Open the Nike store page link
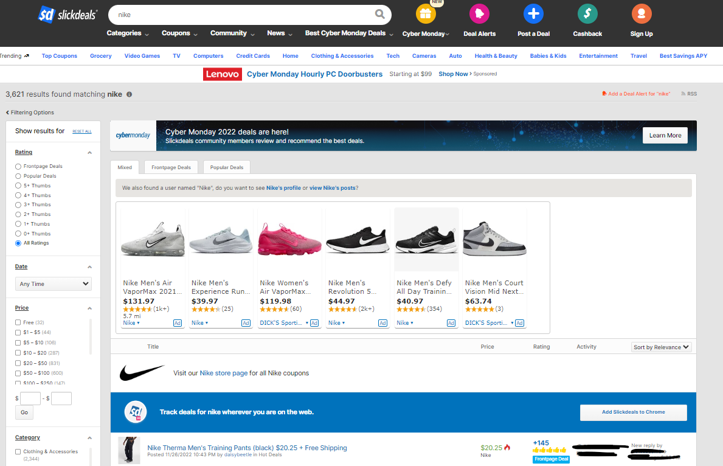 tap(224, 374)
